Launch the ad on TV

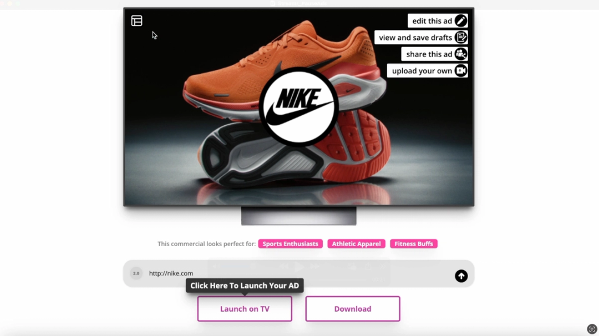click(x=245, y=308)
